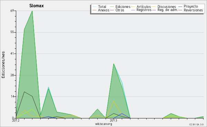This screenshot has width=207, height=127.
Task: Click the 2012 x-axis label
Action: pyautogui.click(x=16, y=120)
